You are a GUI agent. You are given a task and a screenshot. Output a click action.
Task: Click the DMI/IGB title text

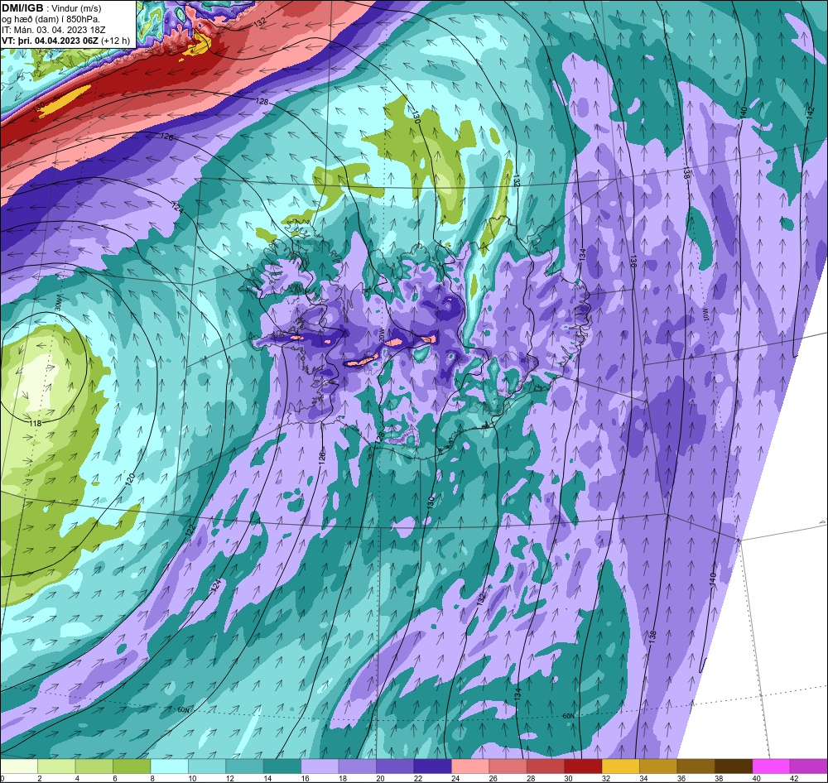coord(22,7)
